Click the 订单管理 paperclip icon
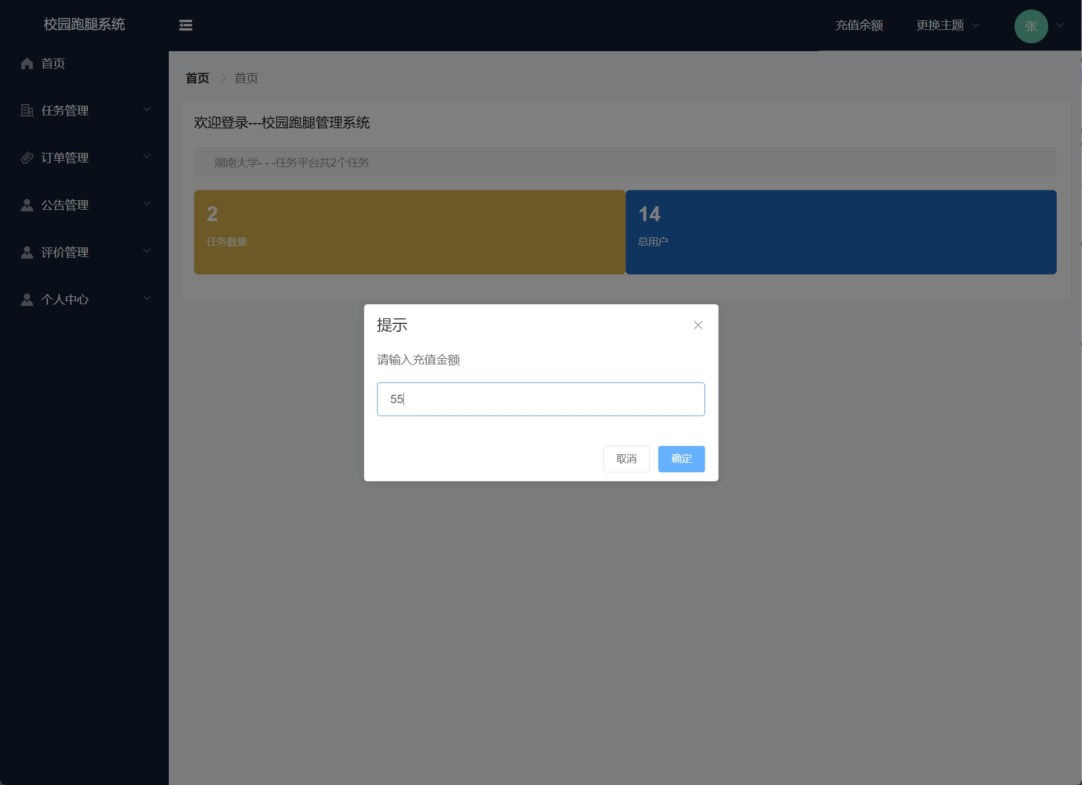This screenshot has width=1082, height=785. coord(27,158)
